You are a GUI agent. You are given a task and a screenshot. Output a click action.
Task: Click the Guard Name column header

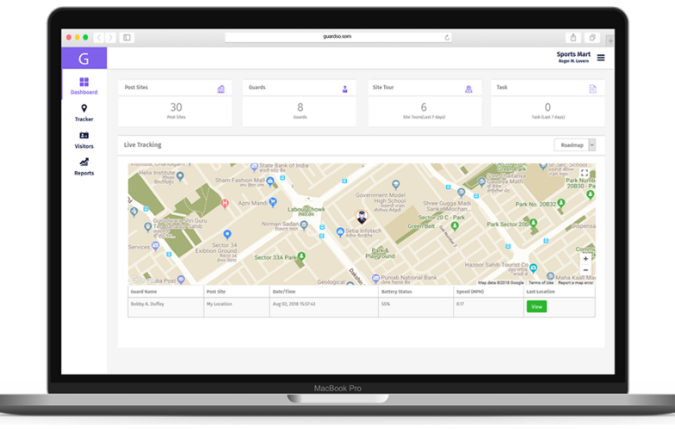[144, 292]
